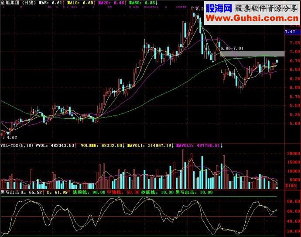Click the 7.25 price axis label

click(294, 43)
